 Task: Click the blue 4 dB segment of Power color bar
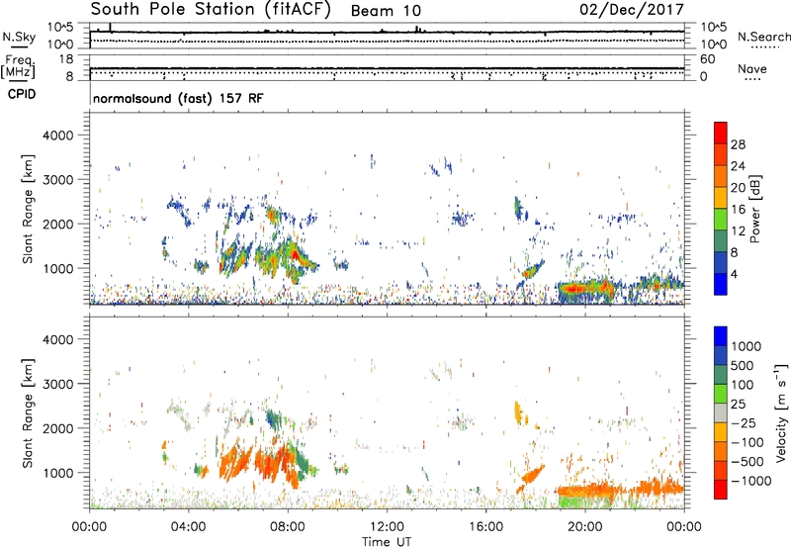pyautogui.click(x=721, y=284)
